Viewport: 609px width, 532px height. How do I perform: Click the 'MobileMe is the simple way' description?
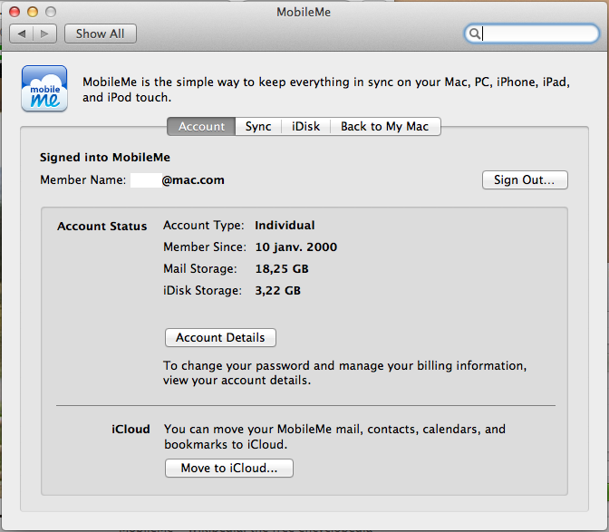(326, 90)
